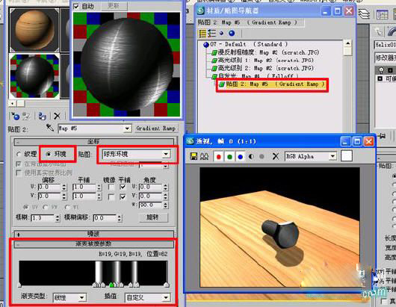This screenshot has width=396, height=307.
Task: Clear the render with X icon
Action: click(276, 157)
